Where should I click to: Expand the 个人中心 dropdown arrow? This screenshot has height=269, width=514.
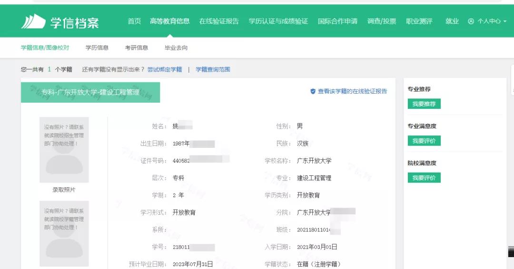click(x=505, y=21)
